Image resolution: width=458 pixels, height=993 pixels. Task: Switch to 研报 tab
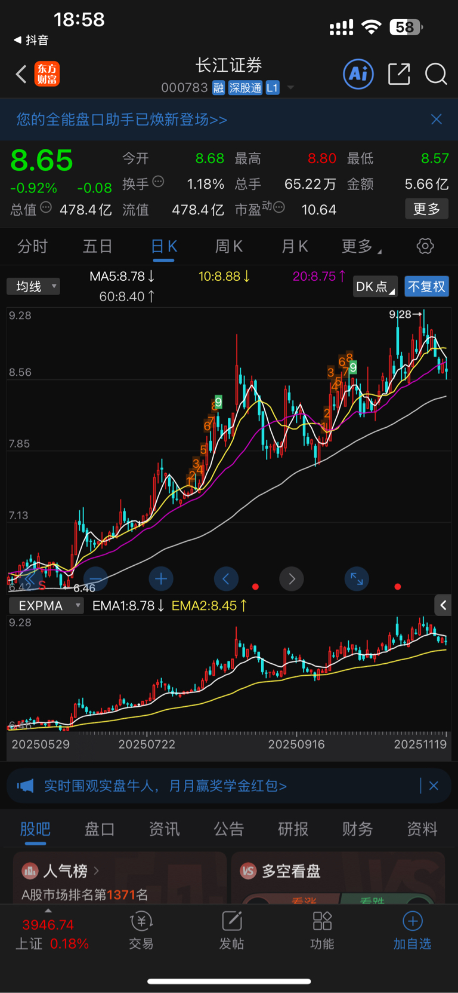tap(293, 829)
